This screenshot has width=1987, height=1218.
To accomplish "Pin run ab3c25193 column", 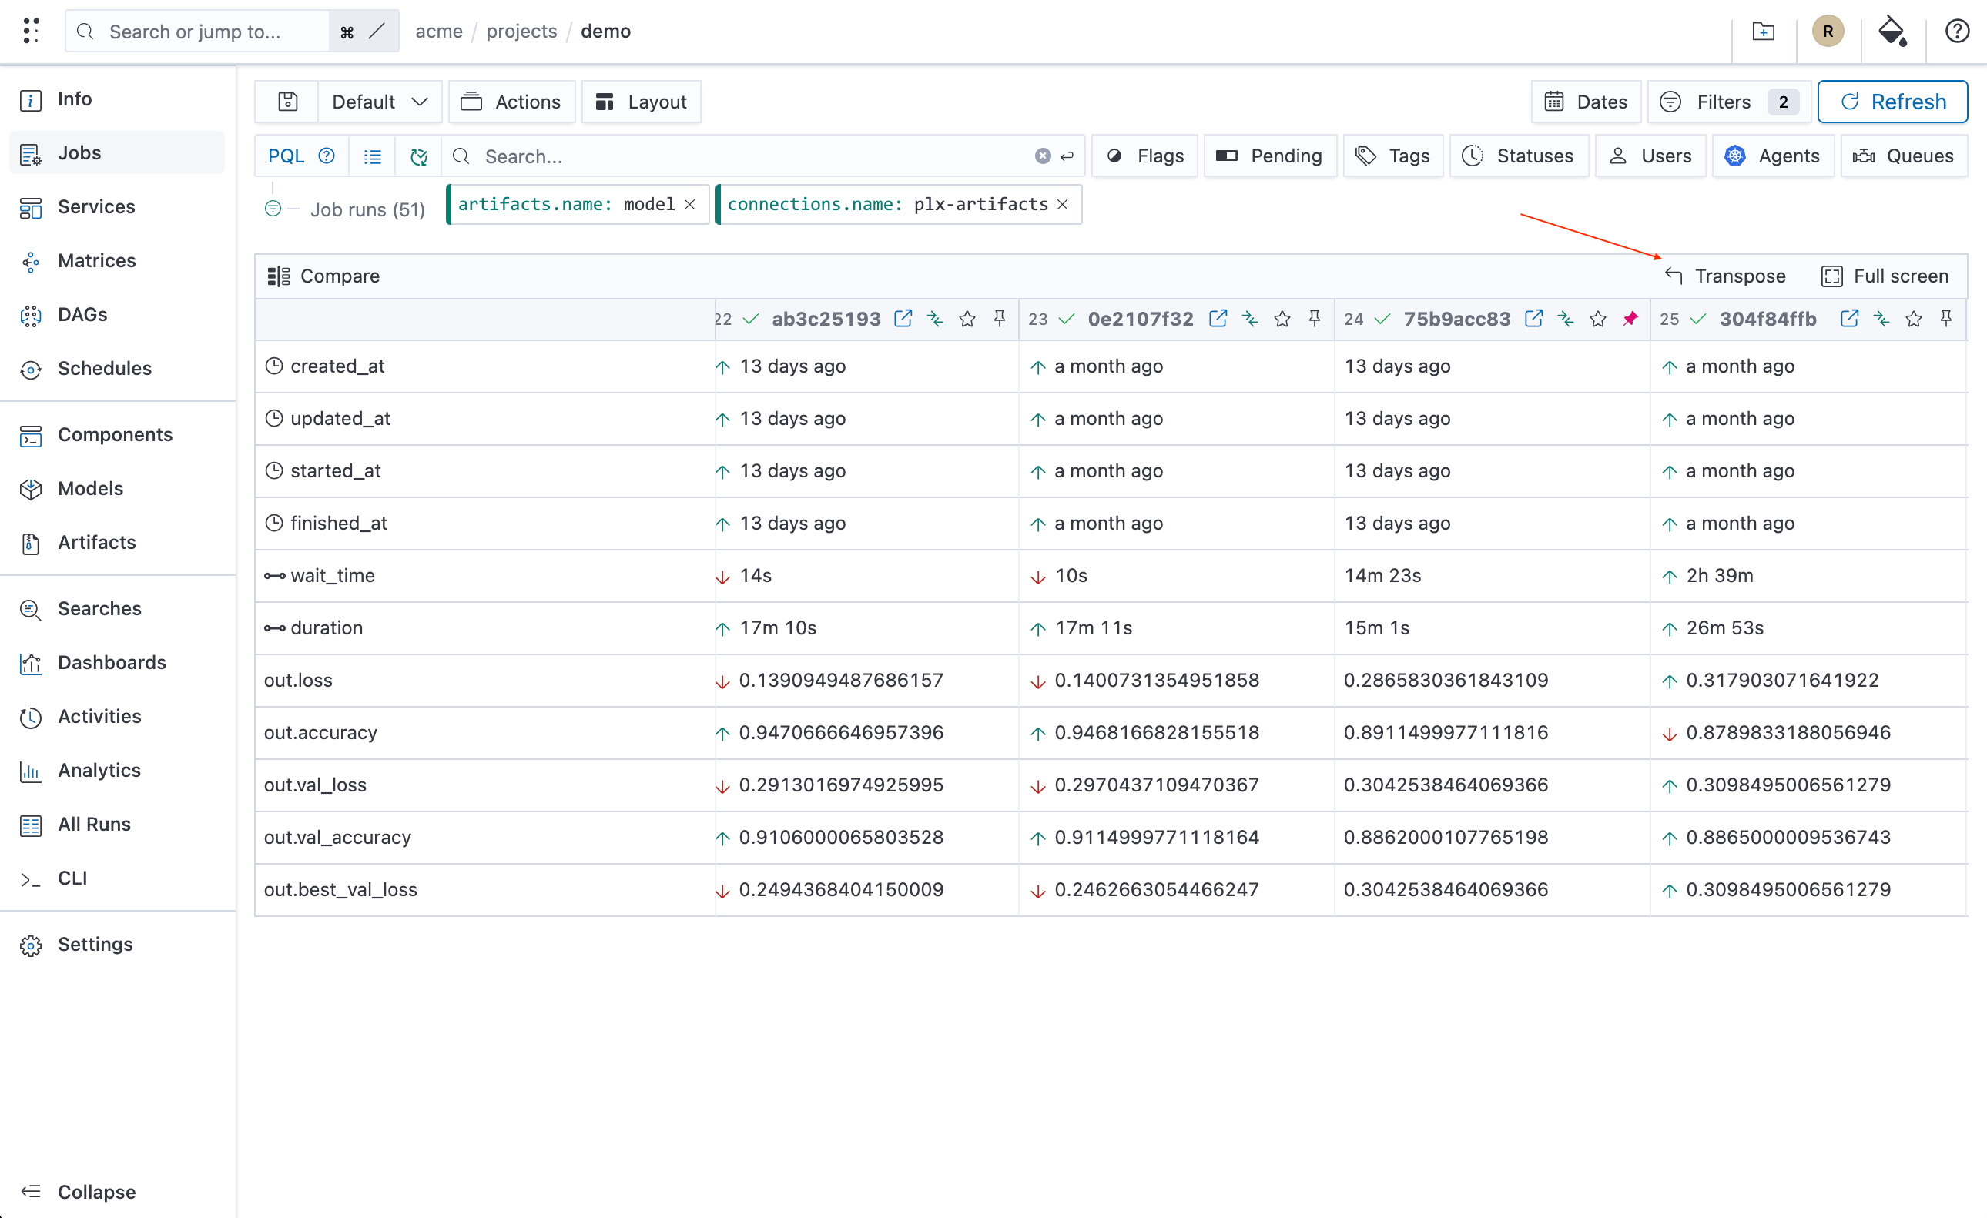I will click(x=999, y=319).
